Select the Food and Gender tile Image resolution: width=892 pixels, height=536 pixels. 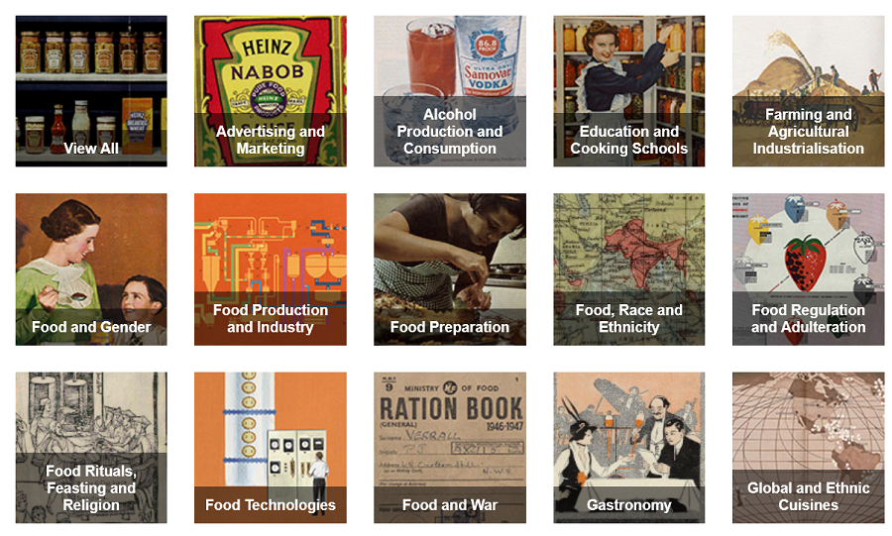tap(91, 269)
